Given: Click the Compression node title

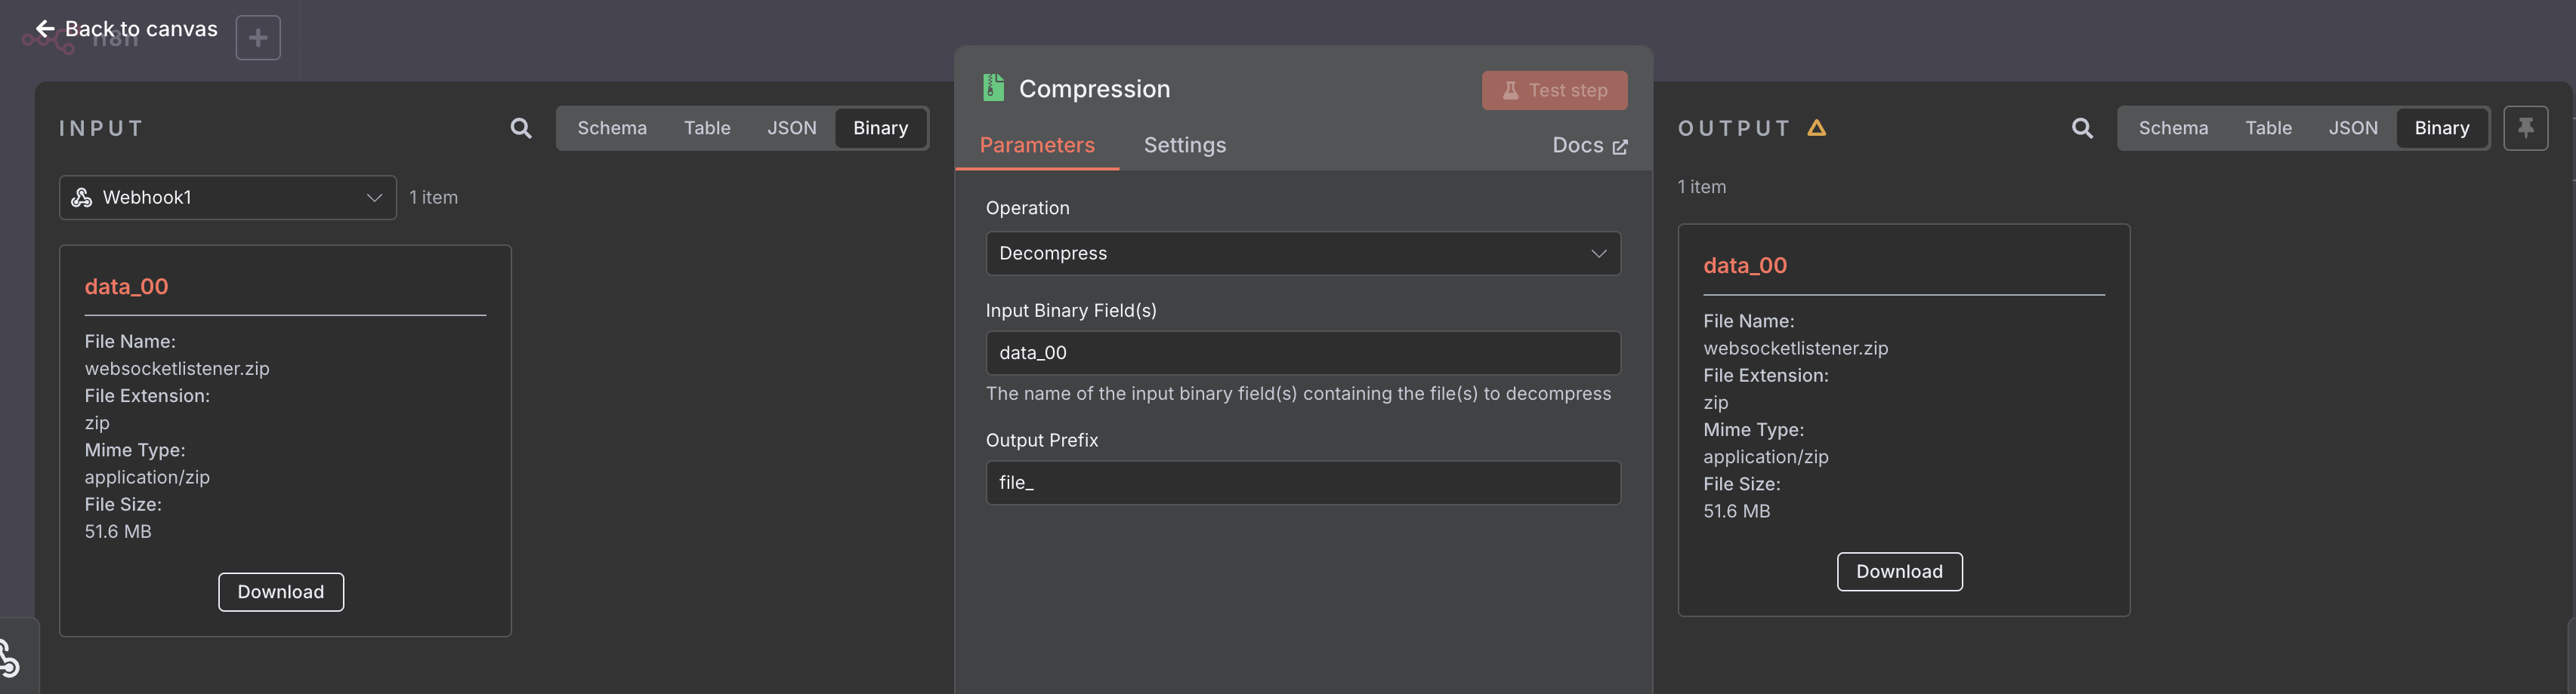Looking at the screenshot, I should tap(1094, 89).
